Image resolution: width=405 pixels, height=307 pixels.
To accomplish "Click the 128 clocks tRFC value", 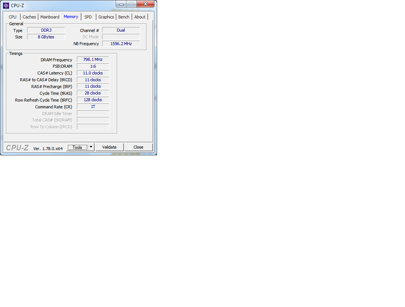I will pyautogui.click(x=93, y=100).
